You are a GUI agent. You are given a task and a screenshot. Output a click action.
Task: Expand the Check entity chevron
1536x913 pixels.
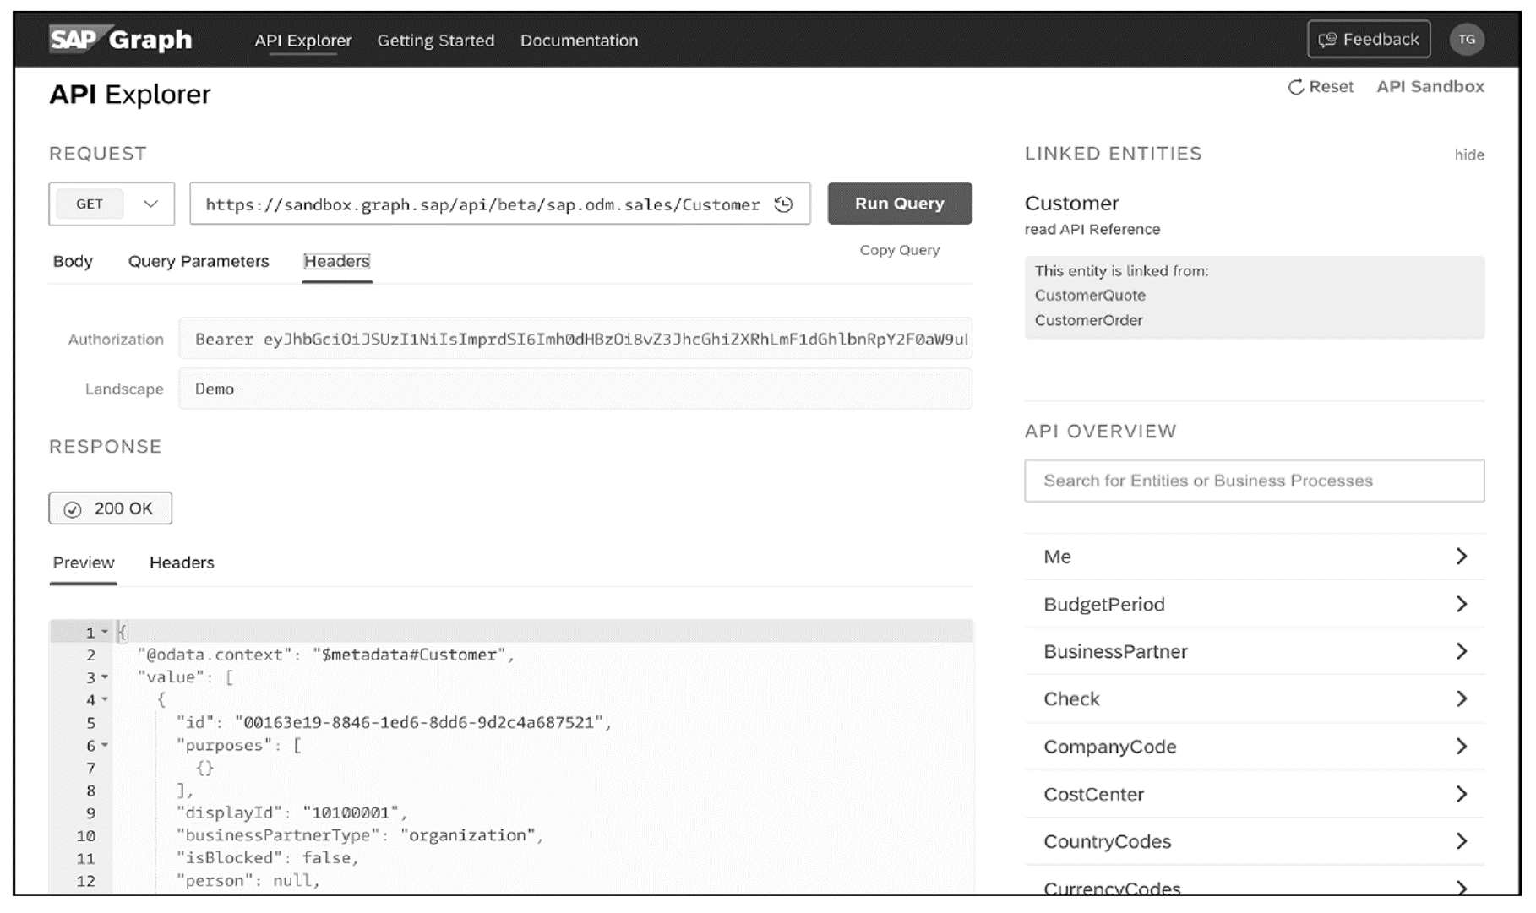point(1462,698)
